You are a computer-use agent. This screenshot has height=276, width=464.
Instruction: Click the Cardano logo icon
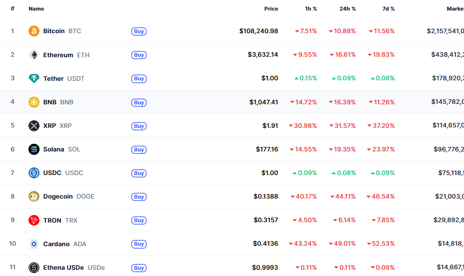[34, 244]
